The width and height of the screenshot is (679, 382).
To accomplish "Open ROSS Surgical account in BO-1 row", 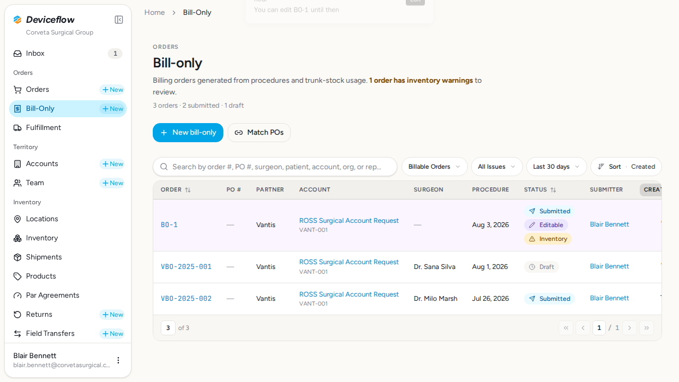I will click(349, 221).
